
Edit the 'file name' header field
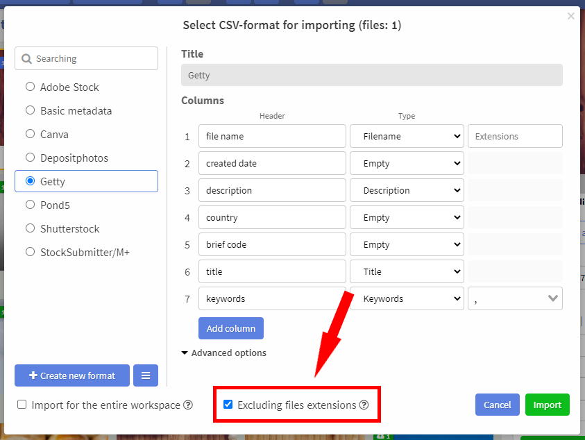(272, 136)
